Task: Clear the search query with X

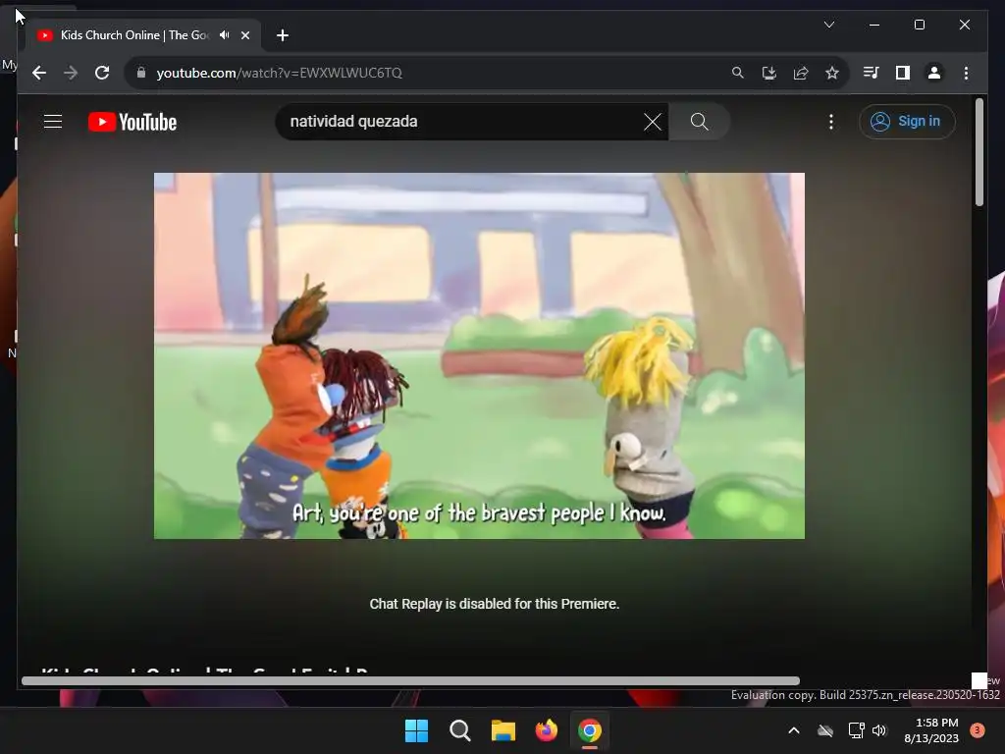Action: [652, 122]
